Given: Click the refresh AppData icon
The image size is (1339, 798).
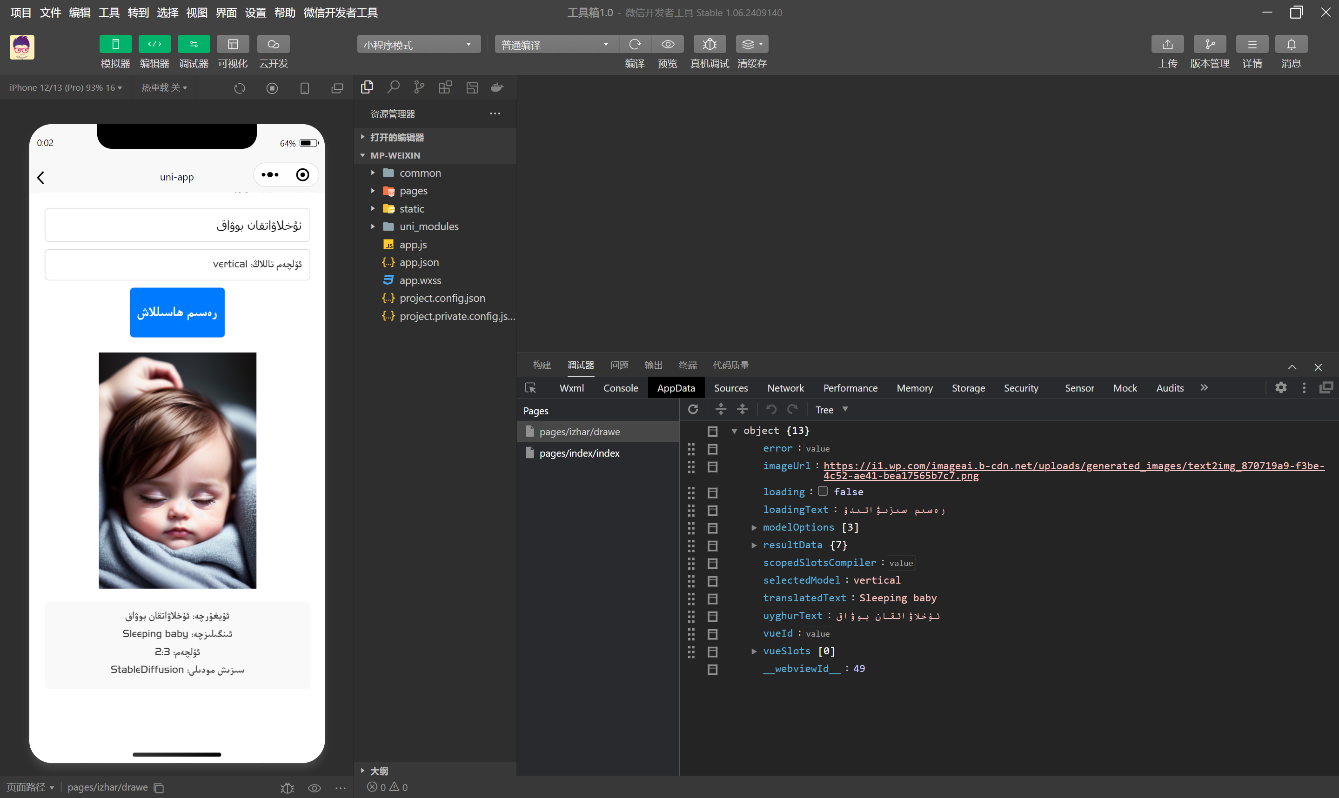Looking at the screenshot, I should tap(693, 410).
